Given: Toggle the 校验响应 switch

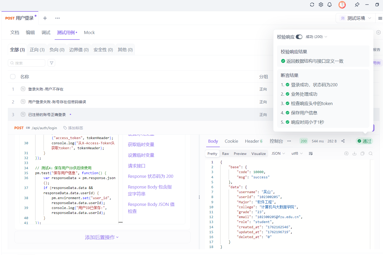Looking at the screenshot, I should coord(299,37).
